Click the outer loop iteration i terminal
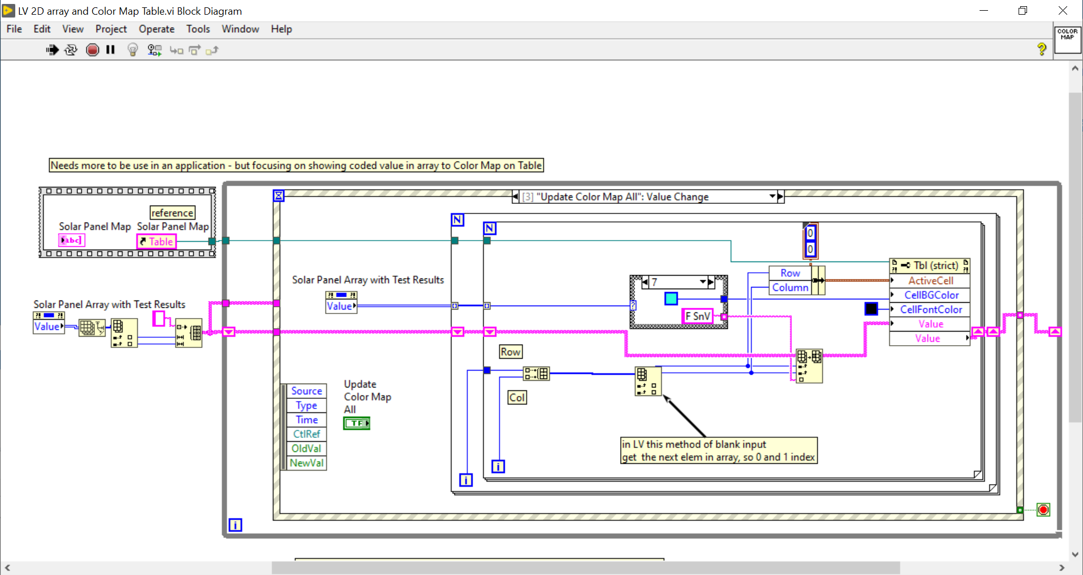Image resolution: width=1083 pixels, height=575 pixels. (x=465, y=480)
